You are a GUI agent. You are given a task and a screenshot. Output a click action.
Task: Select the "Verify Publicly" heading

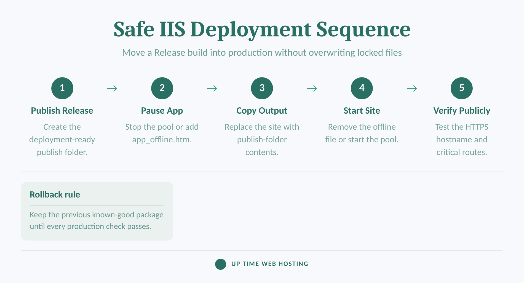click(462, 111)
